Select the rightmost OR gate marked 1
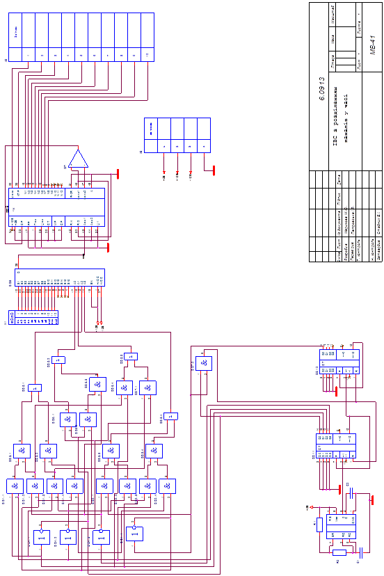Image resolution: width=384 pixels, height=576 pixels. (x=134, y=534)
